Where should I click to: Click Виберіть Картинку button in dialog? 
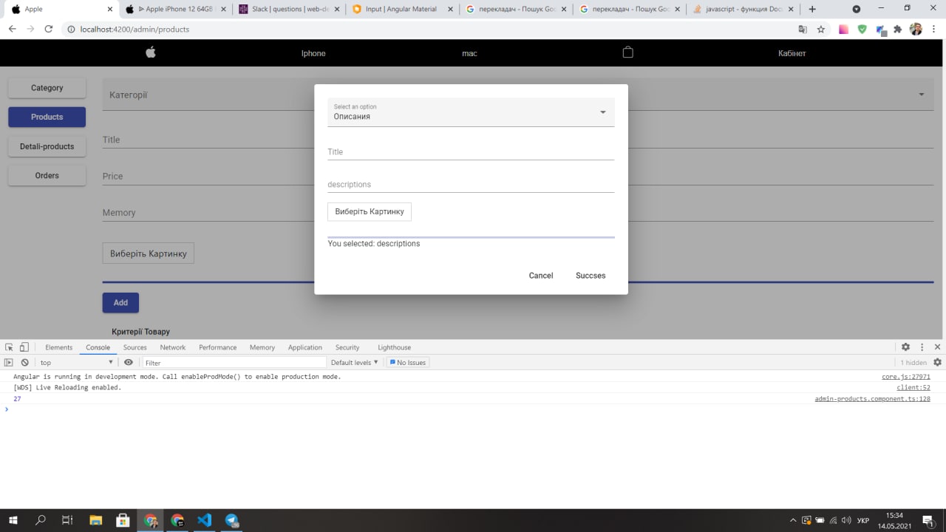pos(370,211)
